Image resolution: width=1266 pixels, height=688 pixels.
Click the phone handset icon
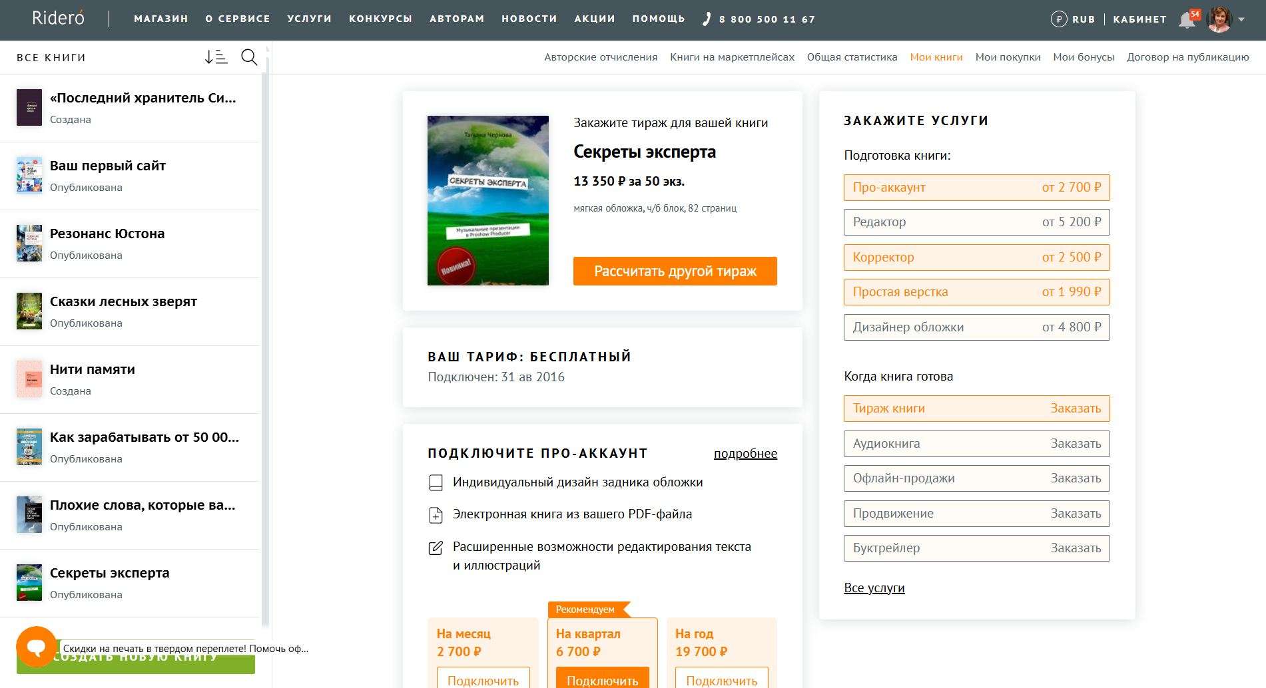tap(707, 19)
